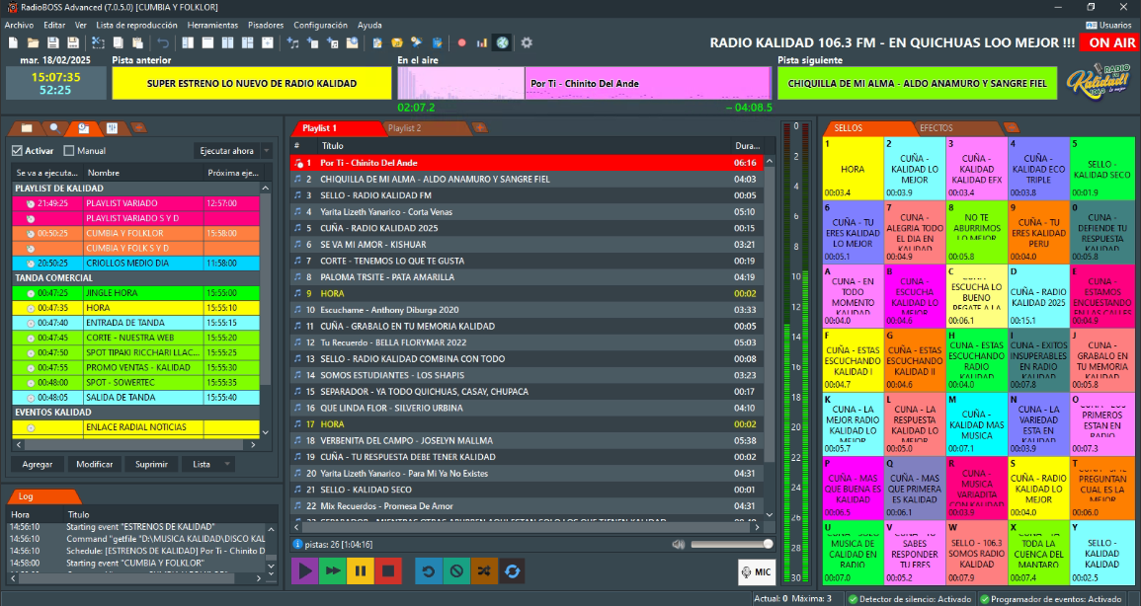Open the Pisadores menu
This screenshot has height=606, width=1141.
(x=266, y=25)
